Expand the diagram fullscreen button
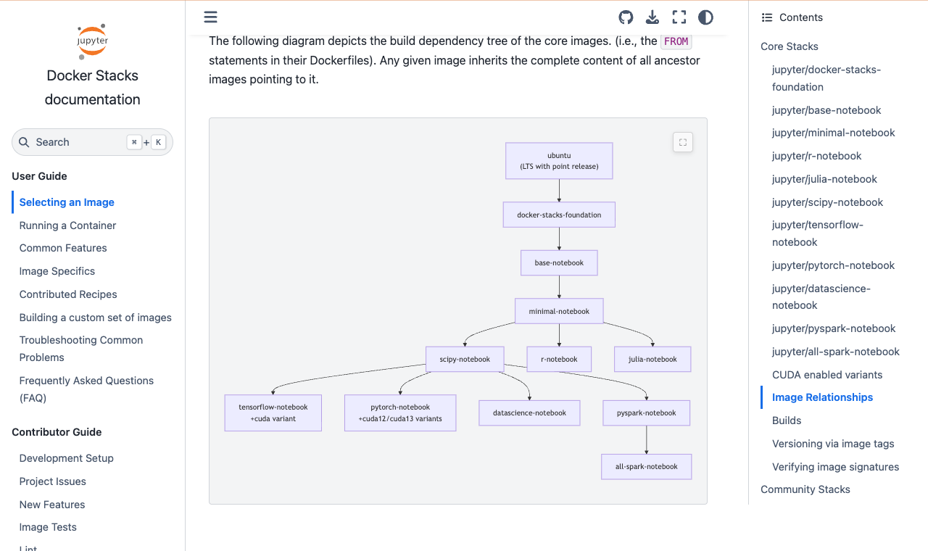This screenshot has width=928, height=551. coord(683,143)
